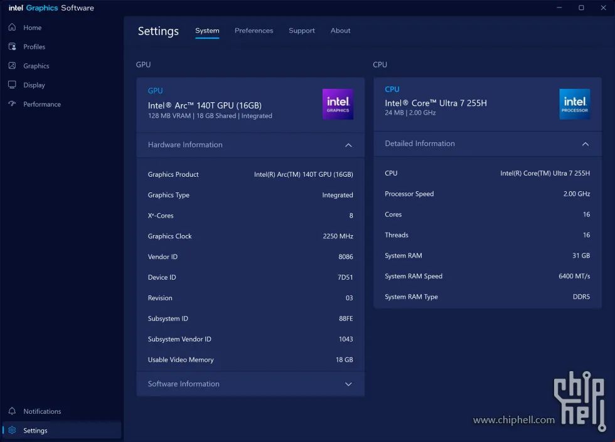The width and height of the screenshot is (615, 442).
Task: Click the Profiles icon in sidebar
Action: coord(12,46)
